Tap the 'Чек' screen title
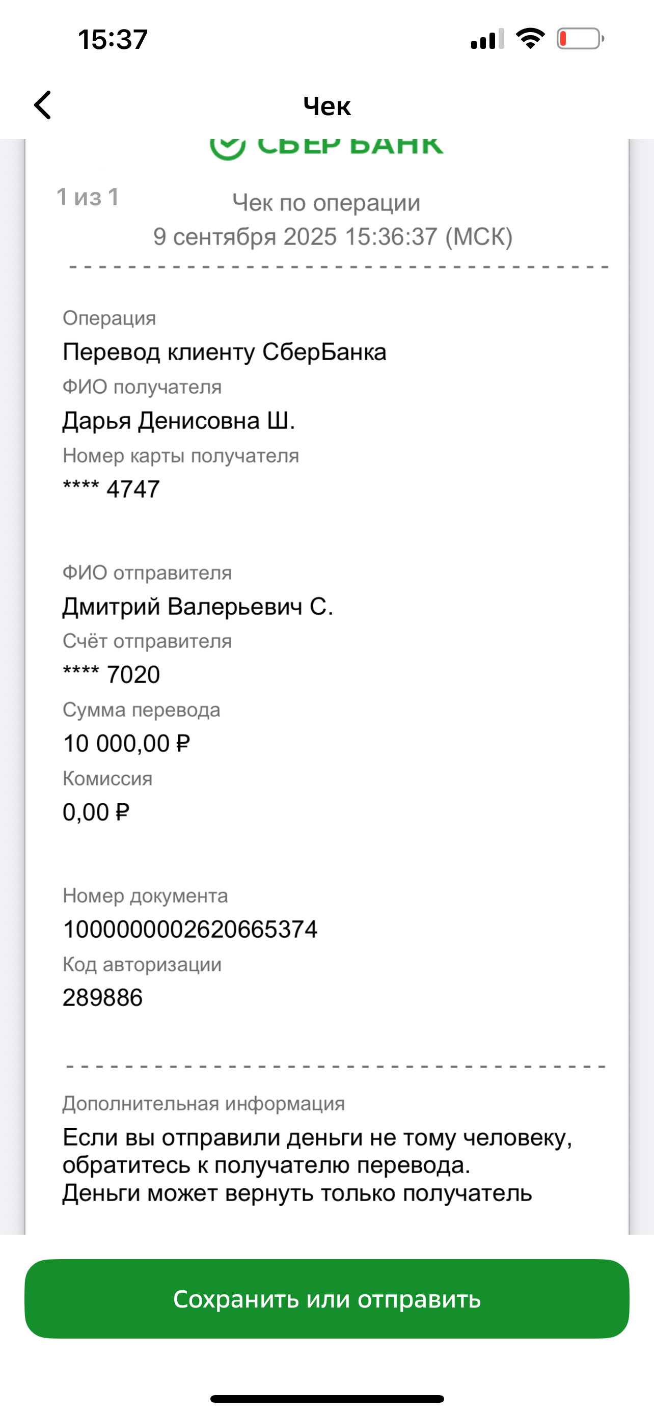This screenshot has height=1415, width=654. (x=326, y=106)
